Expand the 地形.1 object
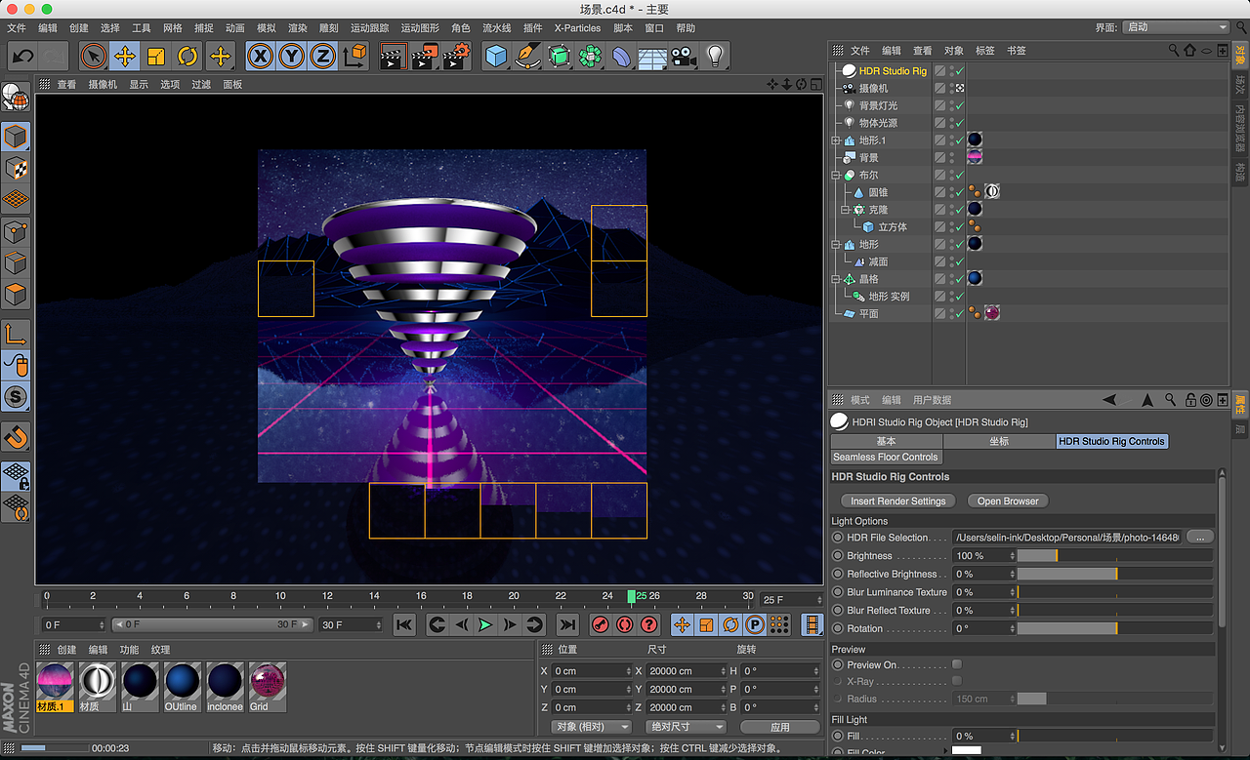This screenshot has height=760, width=1250. 836,140
